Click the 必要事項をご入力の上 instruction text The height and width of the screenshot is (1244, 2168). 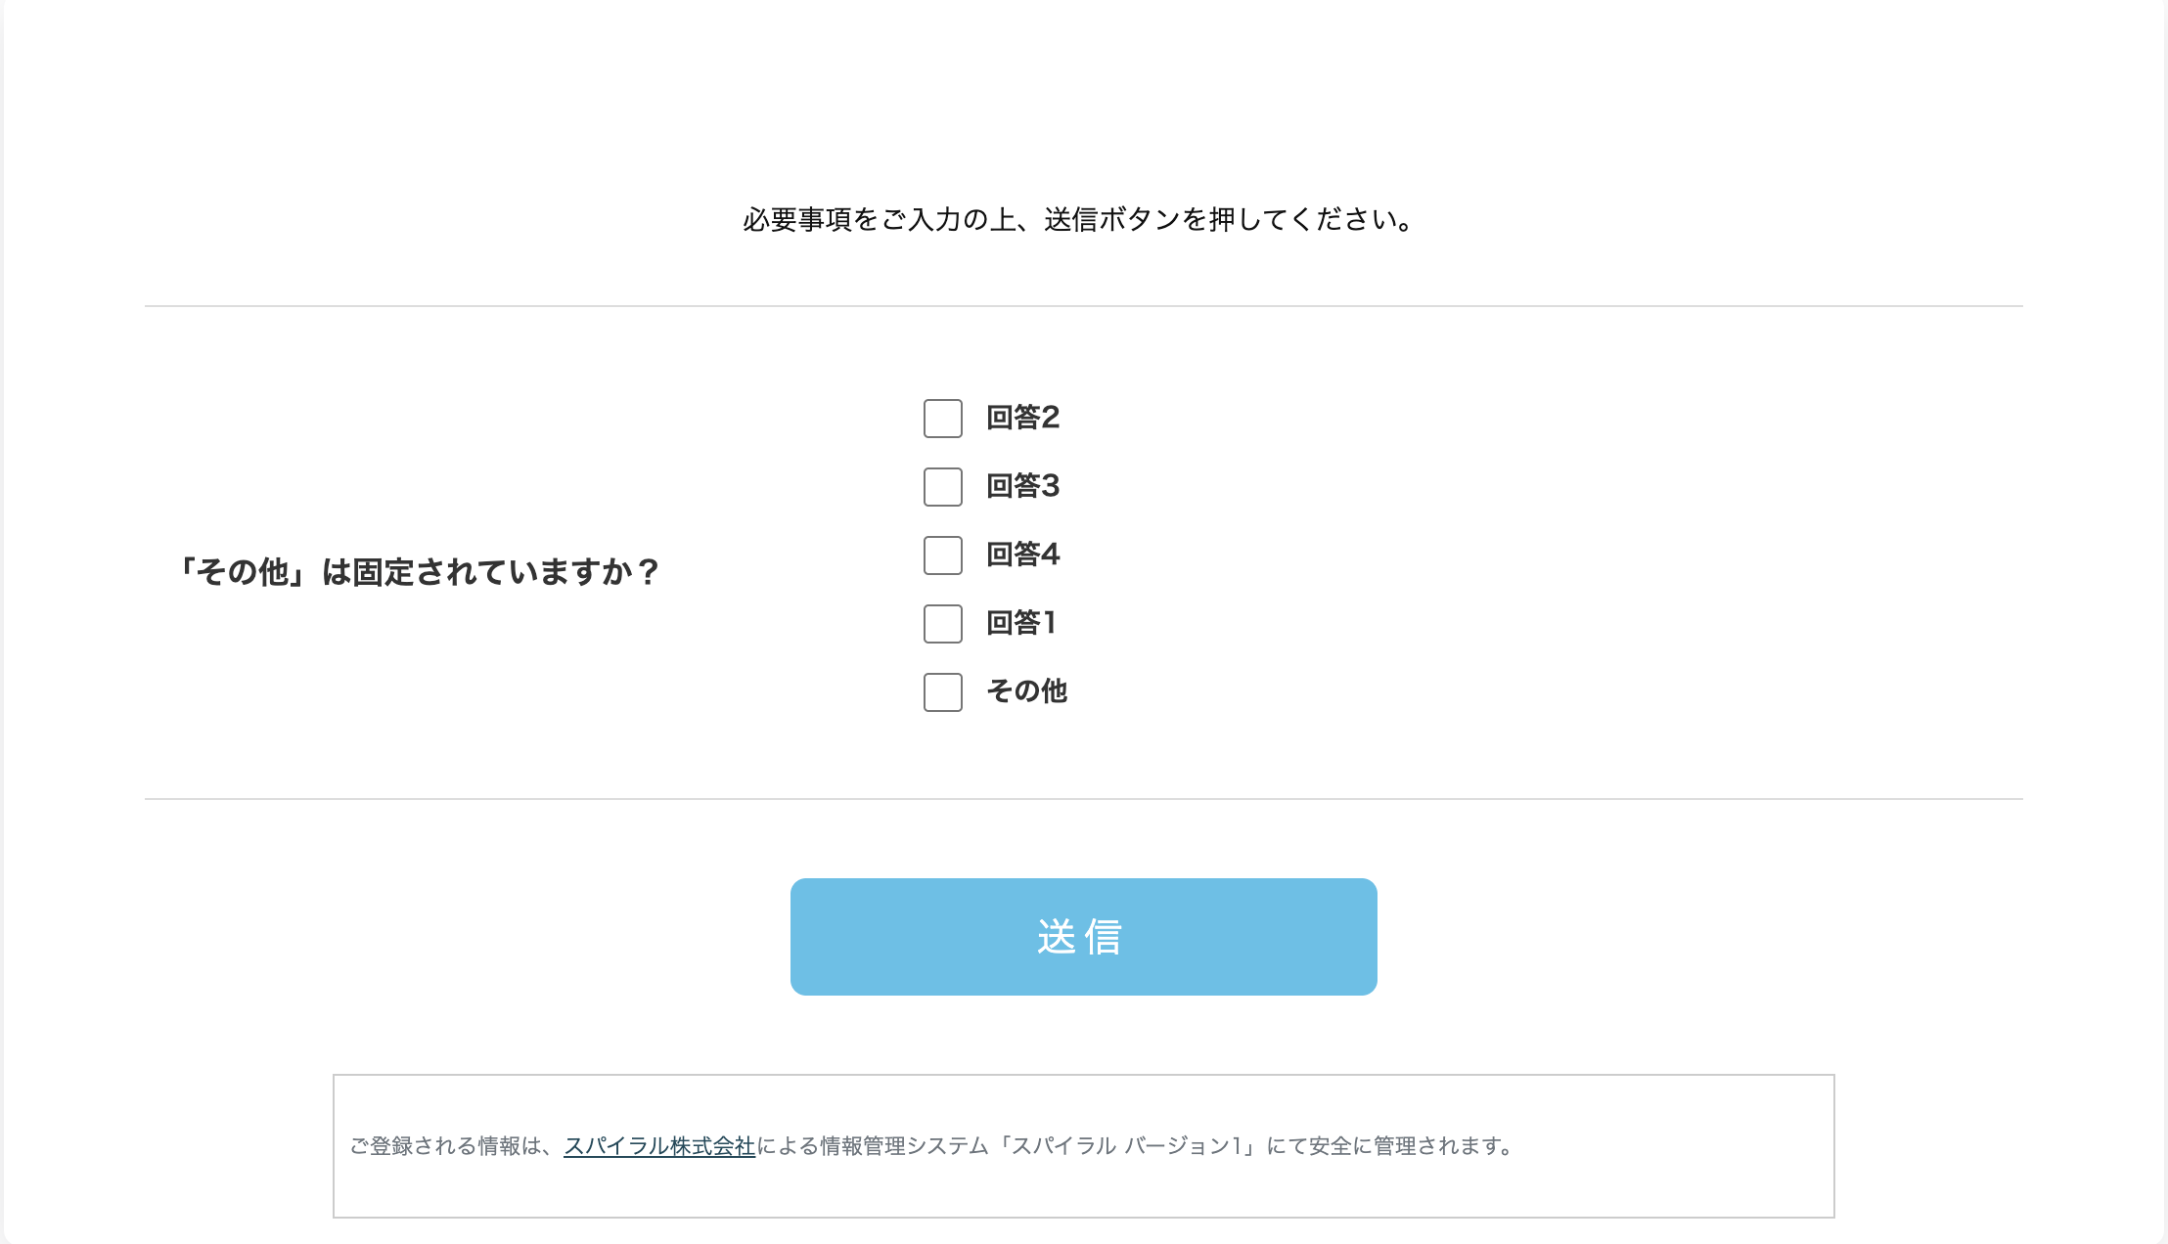click(x=878, y=220)
